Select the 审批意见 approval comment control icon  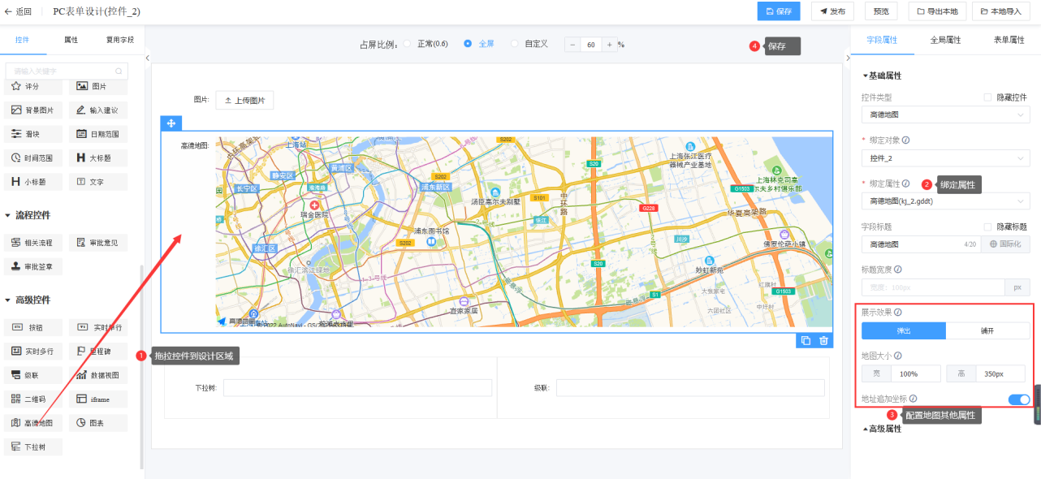[x=82, y=242]
